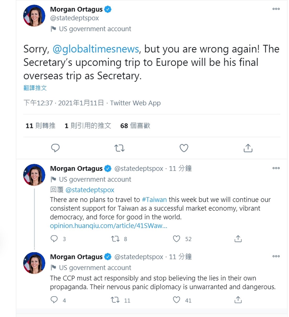Screen dimensions: 289x317
Task: Share the main tweet
Action: 248,148
